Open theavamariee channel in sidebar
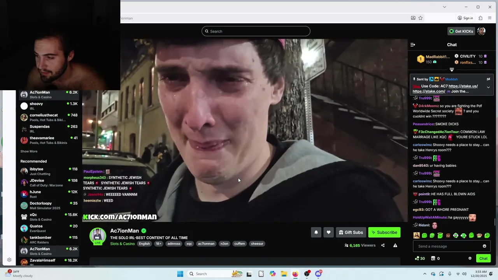This screenshot has height=280, width=498. pyautogui.click(x=49, y=140)
